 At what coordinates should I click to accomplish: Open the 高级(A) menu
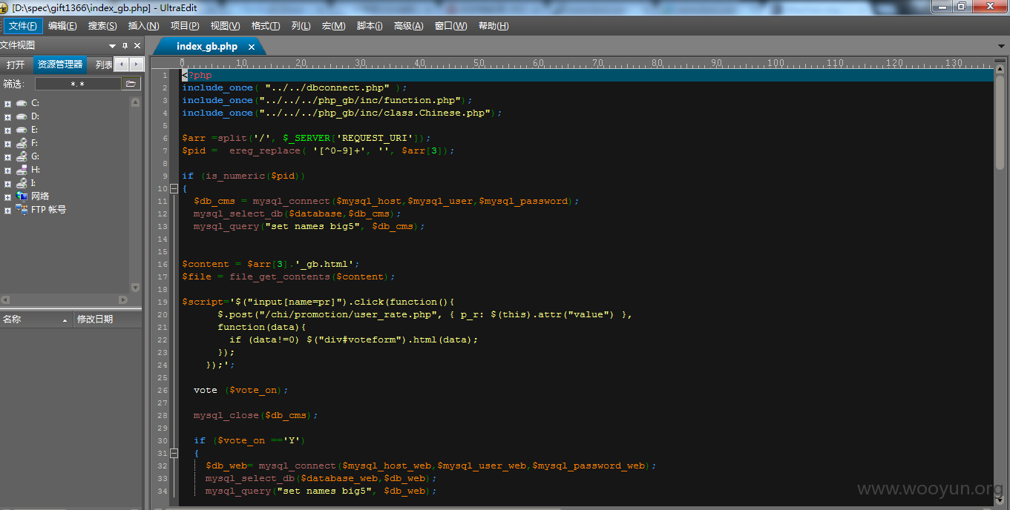(x=408, y=26)
